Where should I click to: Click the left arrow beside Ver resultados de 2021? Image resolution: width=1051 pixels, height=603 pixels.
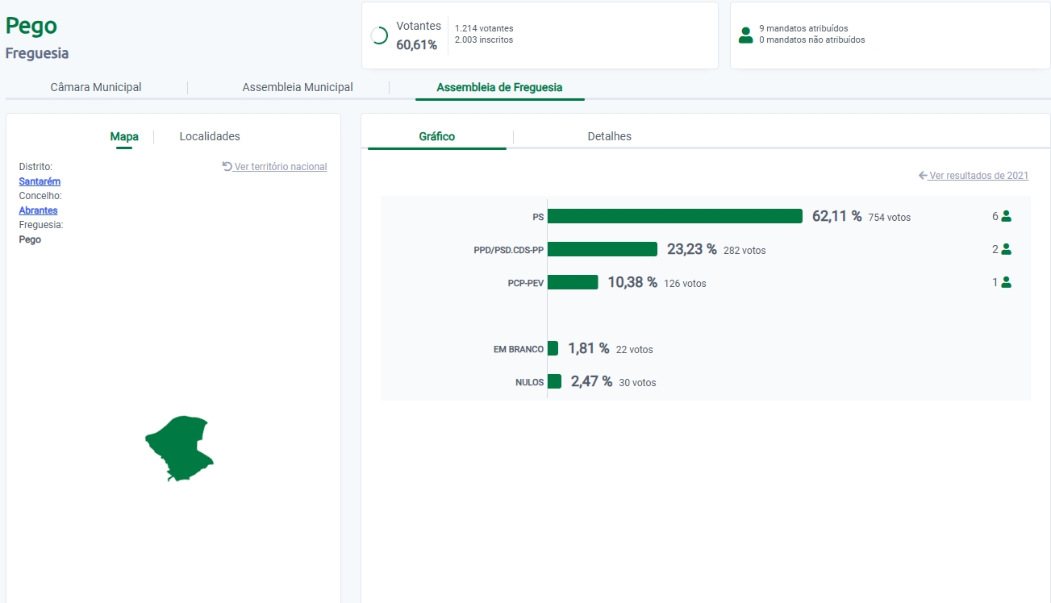923,176
